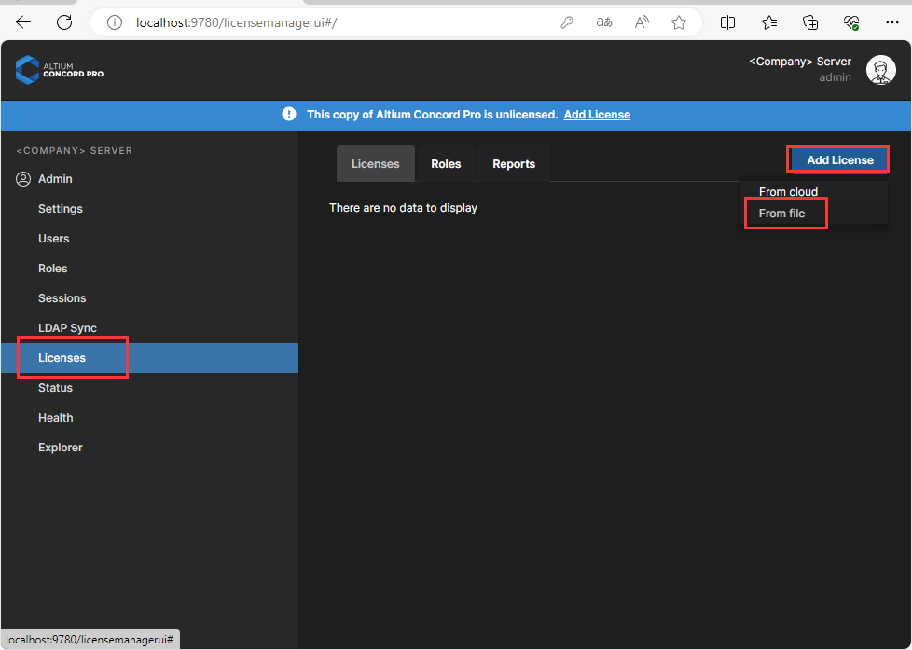Open split screen view icon

[x=727, y=22]
